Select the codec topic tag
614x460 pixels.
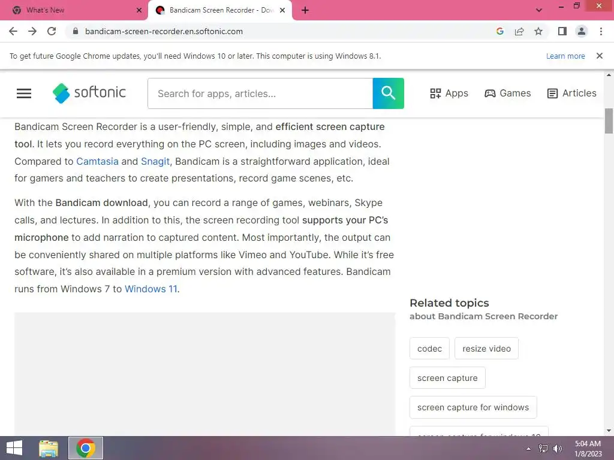(x=429, y=349)
